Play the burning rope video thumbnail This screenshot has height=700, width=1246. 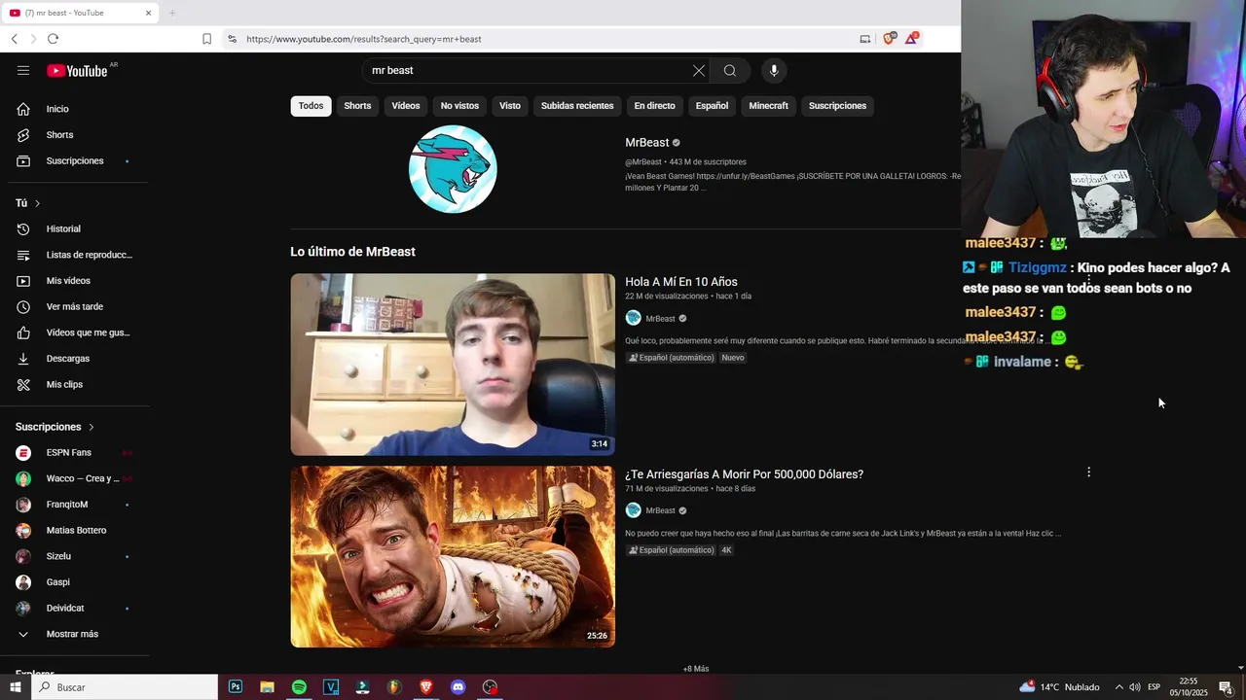[453, 556]
